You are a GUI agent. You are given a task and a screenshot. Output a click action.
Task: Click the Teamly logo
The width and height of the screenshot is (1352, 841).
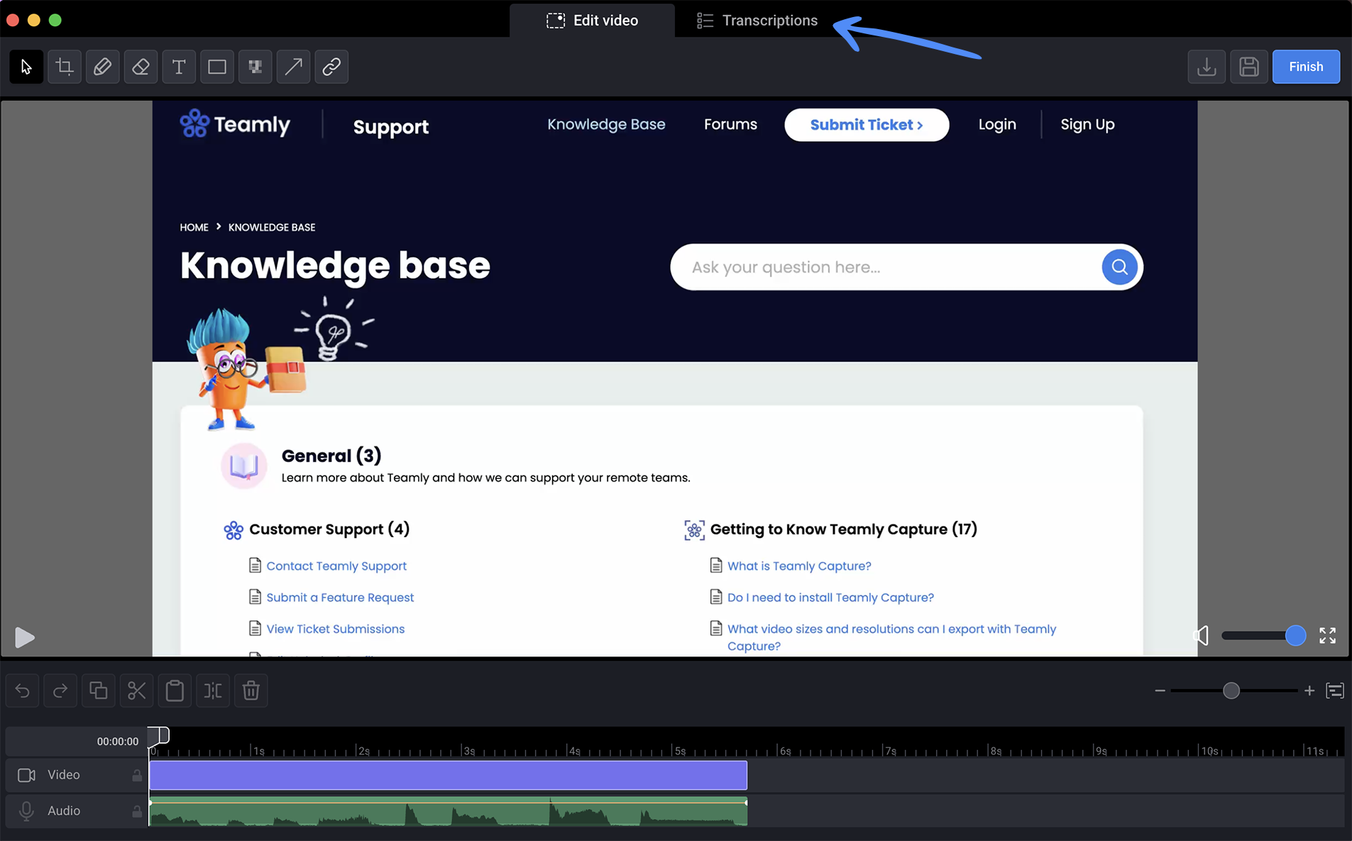pyautogui.click(x=235, y=124)
